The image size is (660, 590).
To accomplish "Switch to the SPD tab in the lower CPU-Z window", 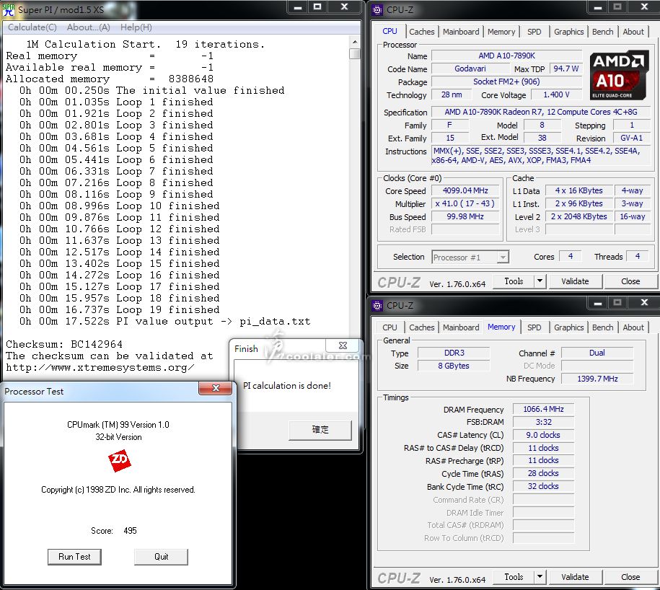I will tap(534, 327).
